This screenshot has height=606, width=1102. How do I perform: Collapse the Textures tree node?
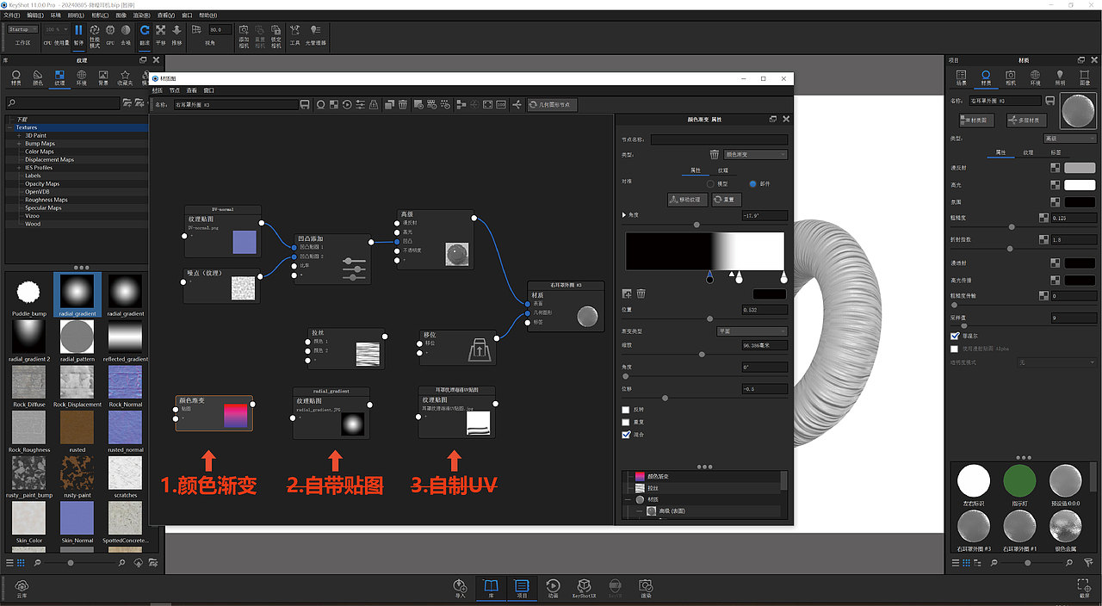10,127
